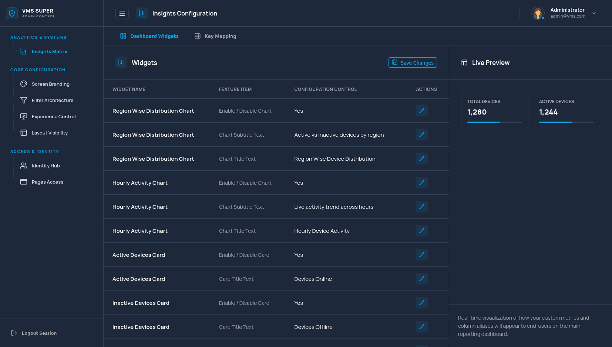Select the Dashboard Widgets tab
612x347 pixels.
coord(149,36)
